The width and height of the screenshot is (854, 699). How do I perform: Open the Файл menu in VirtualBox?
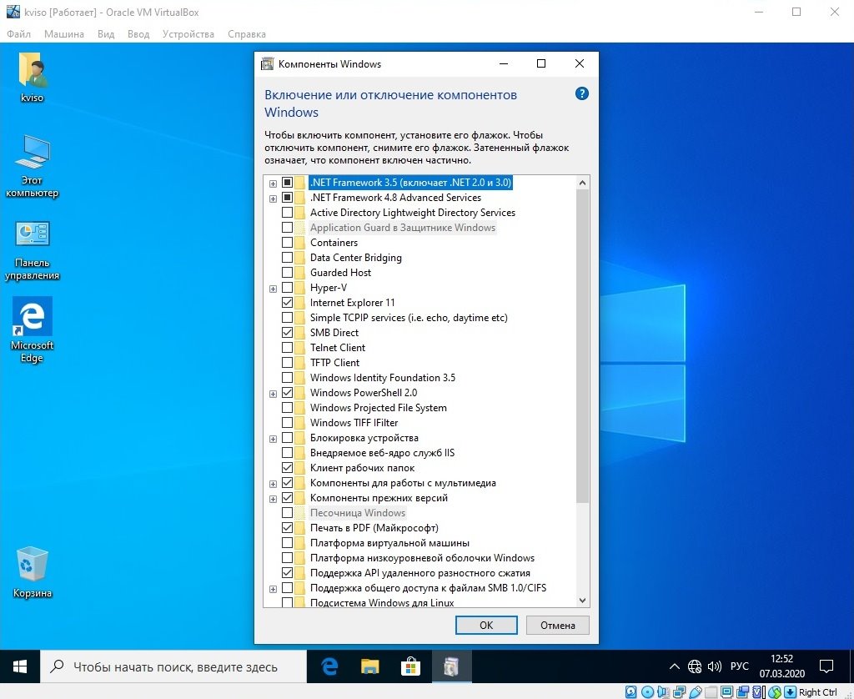click(18, 33)
